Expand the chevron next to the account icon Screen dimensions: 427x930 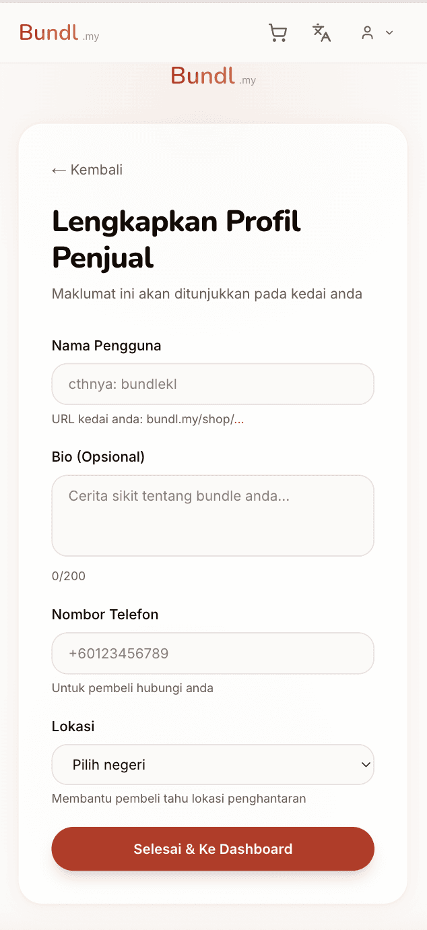389,32
